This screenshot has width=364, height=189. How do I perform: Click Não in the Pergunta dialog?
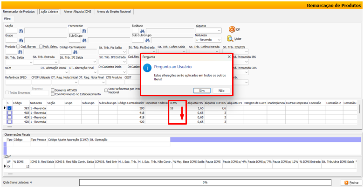[x=221, y=90]
